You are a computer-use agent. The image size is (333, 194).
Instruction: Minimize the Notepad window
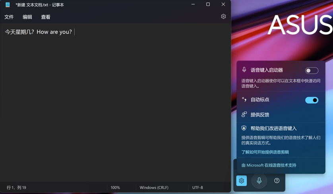coord(193,4)
